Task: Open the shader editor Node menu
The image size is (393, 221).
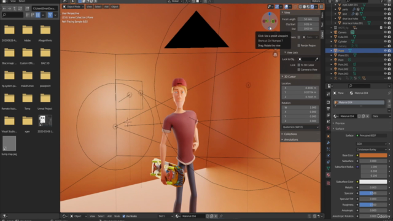Action: tap(117, 216)
